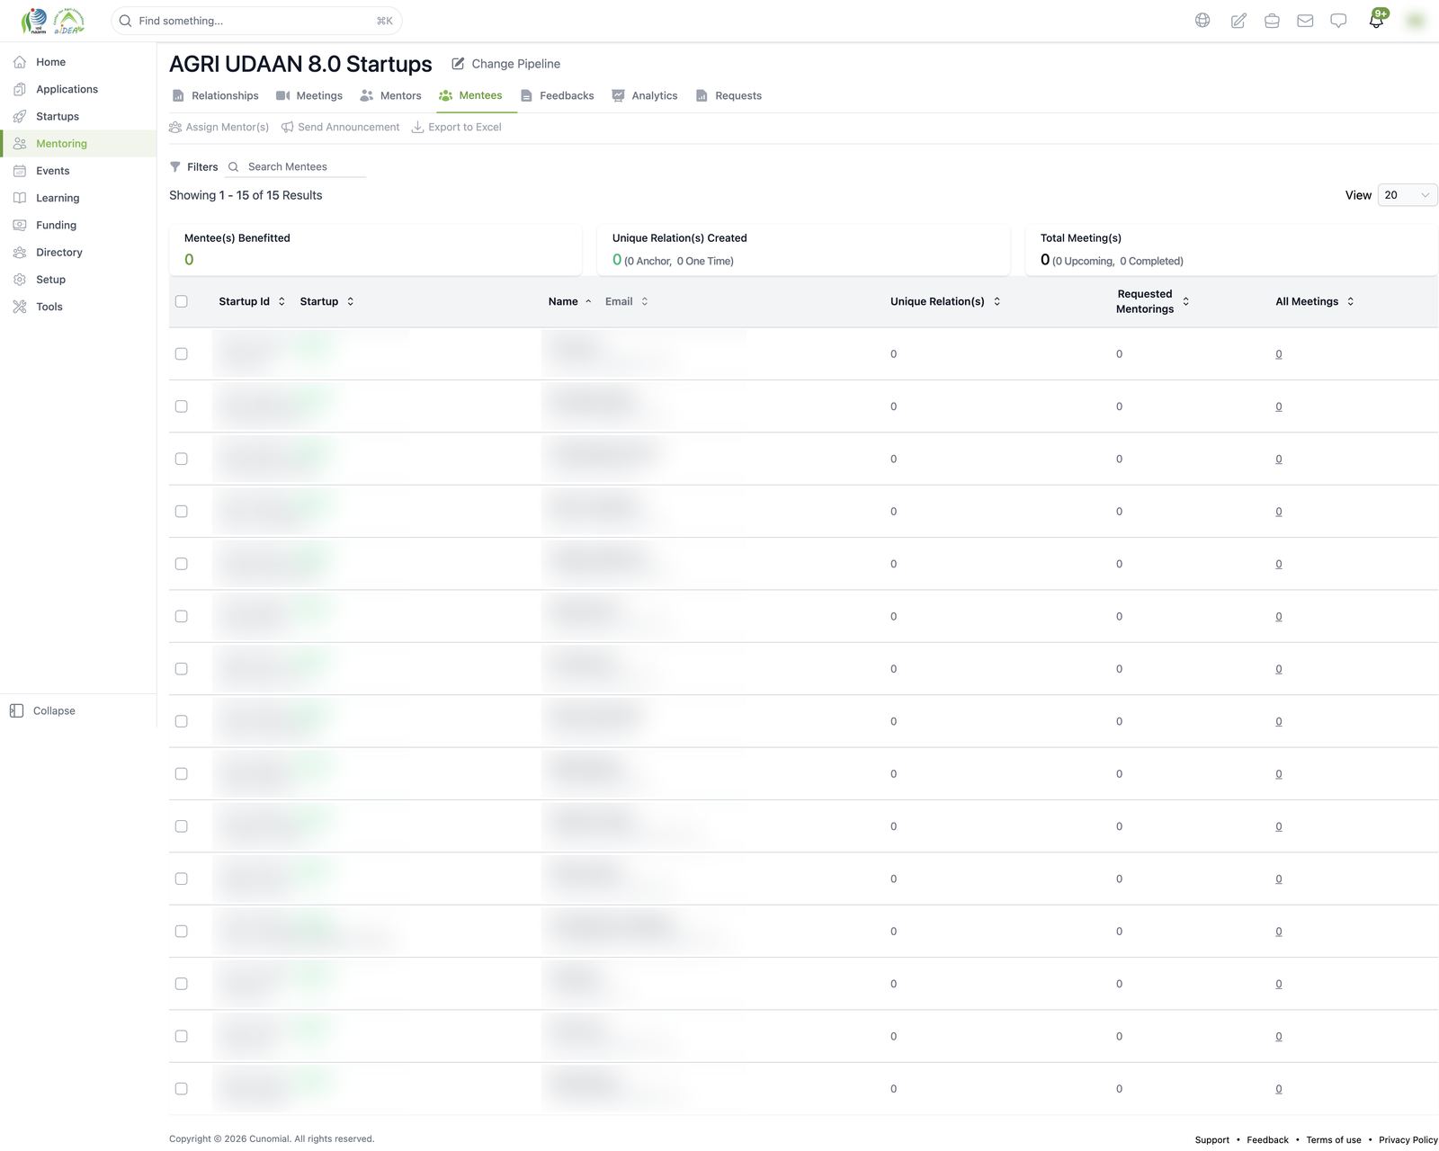
Task: Open the notifications bell
Action: pos(1376,21)
